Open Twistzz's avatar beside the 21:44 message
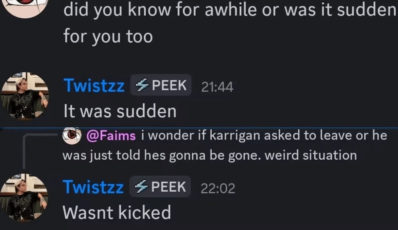The image size is (398, 230). [x=25, y=96]
